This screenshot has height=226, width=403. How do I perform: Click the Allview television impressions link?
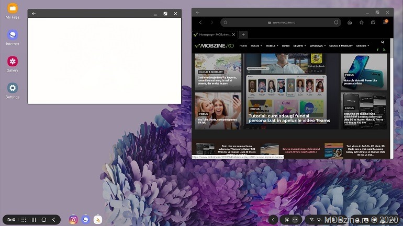click(x=301, y=150)
